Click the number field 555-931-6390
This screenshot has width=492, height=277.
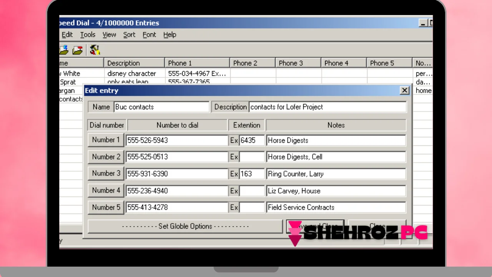click(x=177, y=174)
